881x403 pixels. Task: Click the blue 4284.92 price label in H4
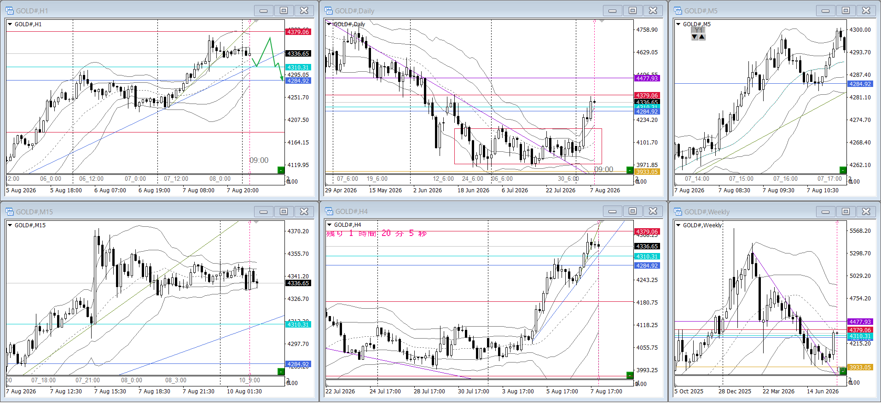(647, 265)
